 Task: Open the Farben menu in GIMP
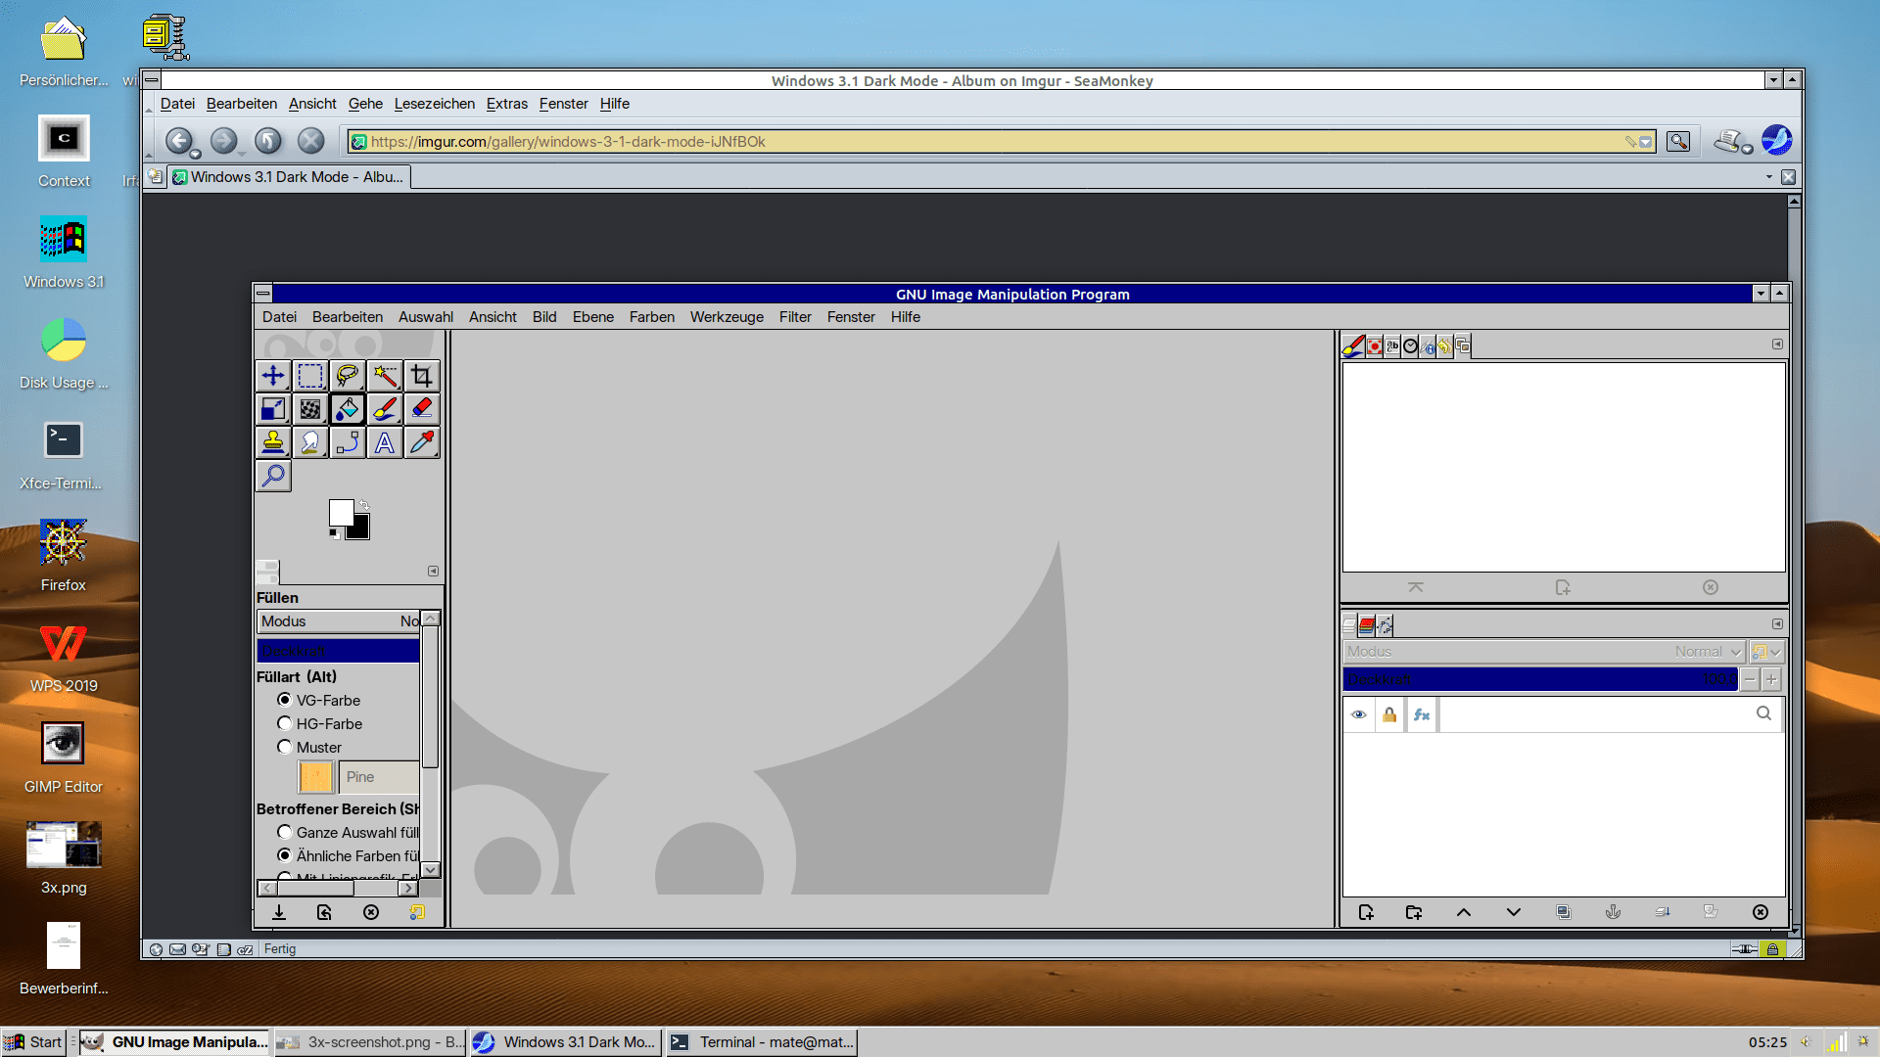tap(652, 317)
